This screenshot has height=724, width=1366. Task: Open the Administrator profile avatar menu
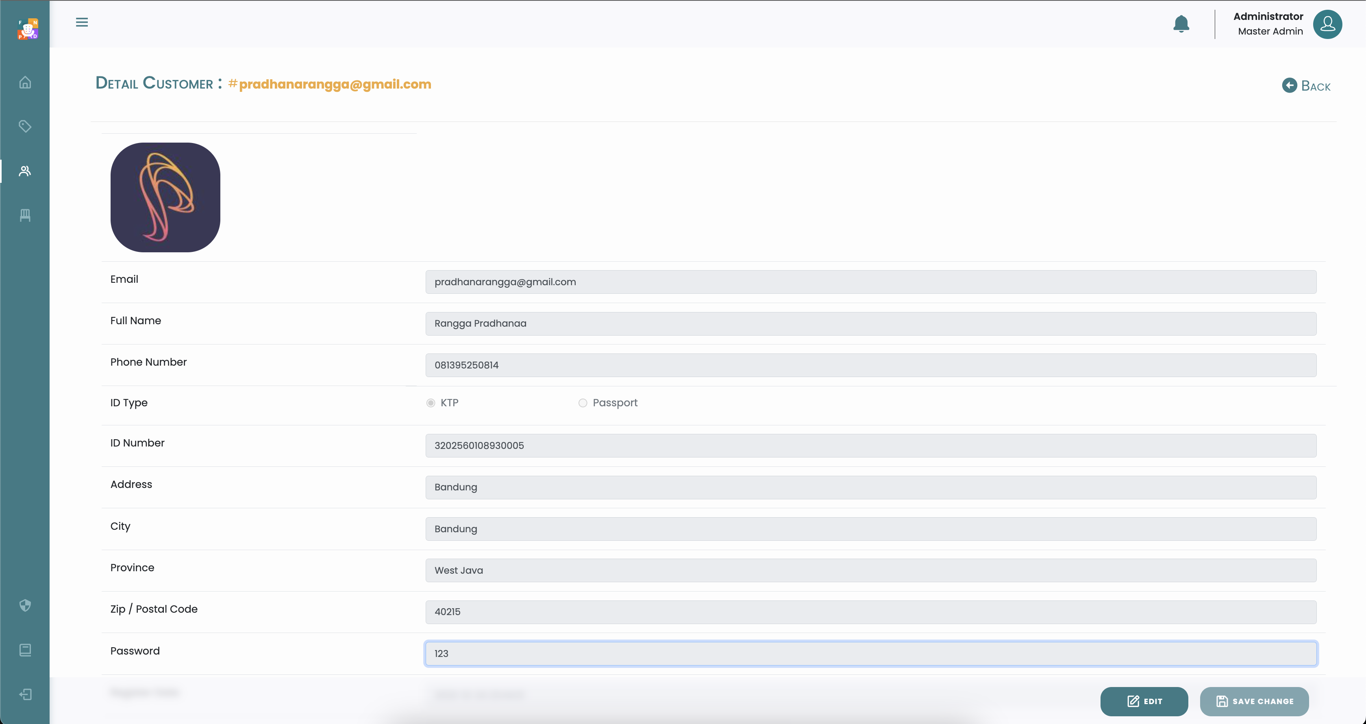(1327, 24)
